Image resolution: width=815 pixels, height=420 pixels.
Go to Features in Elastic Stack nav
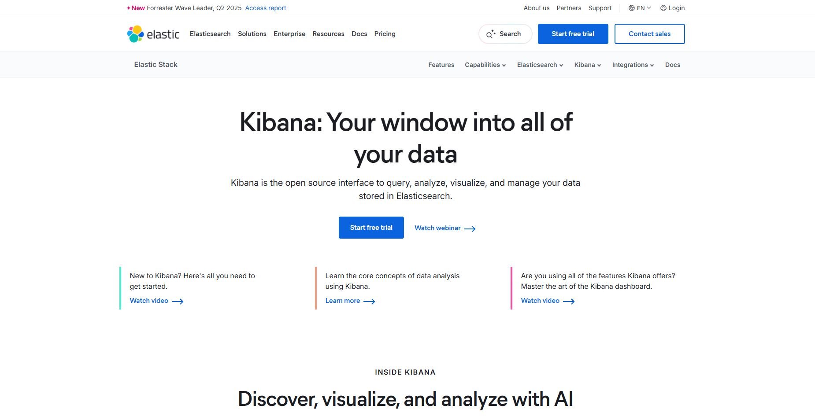tap(441, 65)
